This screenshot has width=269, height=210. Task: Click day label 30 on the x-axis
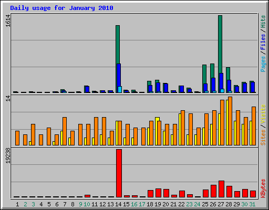pyautogui.click(x=244, y=204)
